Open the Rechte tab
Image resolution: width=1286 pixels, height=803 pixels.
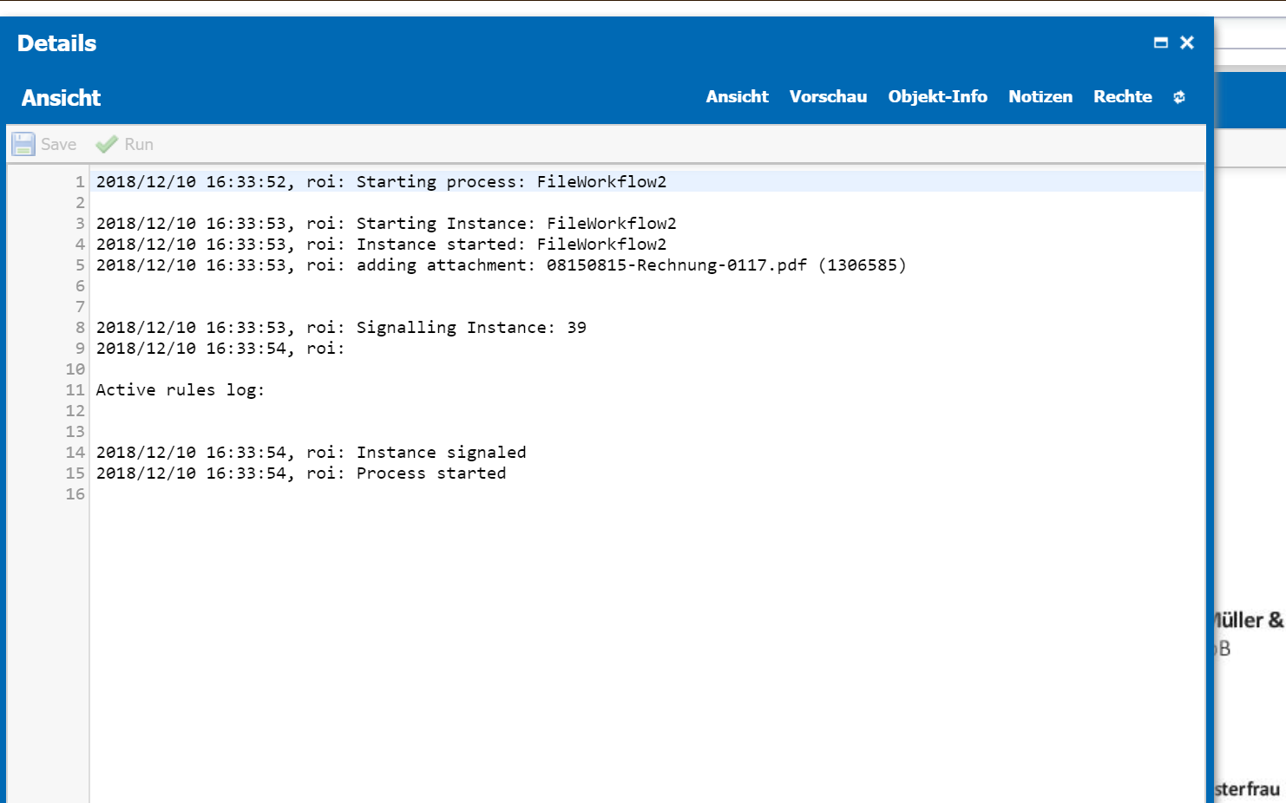[1122, 96]
